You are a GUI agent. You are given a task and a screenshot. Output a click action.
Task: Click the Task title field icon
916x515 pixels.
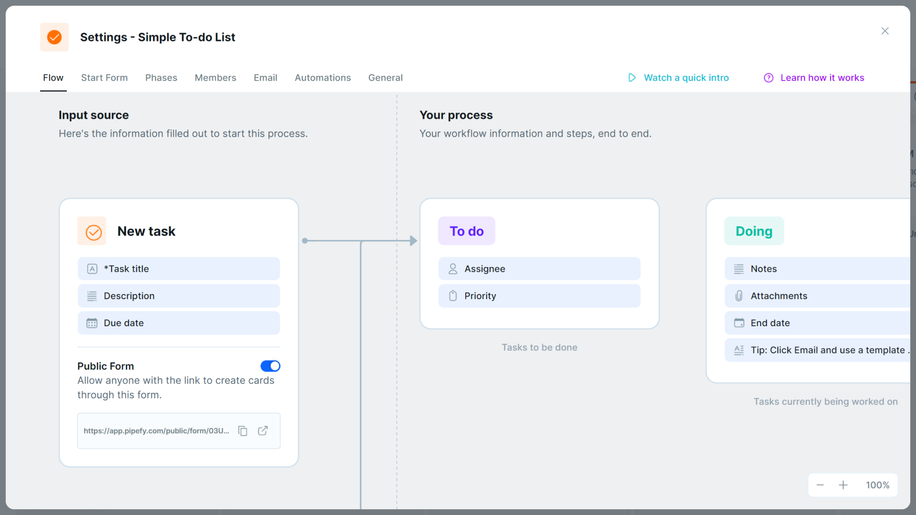(92, 268)
